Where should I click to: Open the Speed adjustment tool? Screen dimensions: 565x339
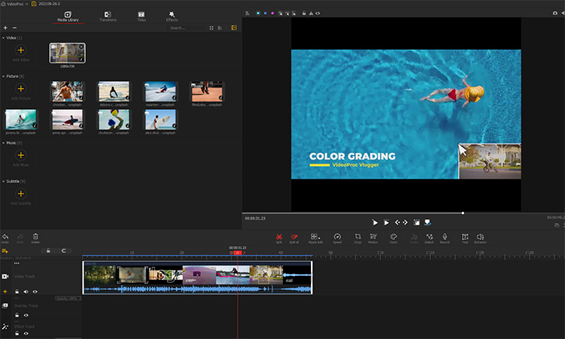point(337,236)
